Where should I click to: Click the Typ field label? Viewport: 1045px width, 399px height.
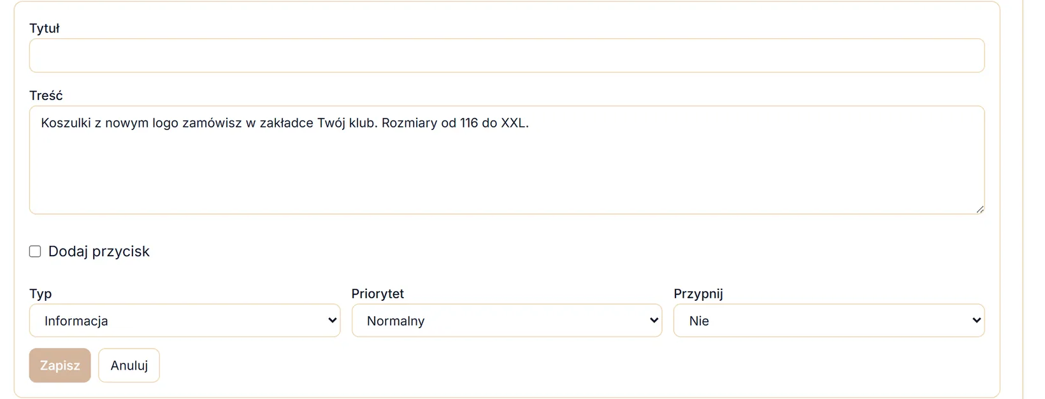pyautogui.click(x=40, y=294)
